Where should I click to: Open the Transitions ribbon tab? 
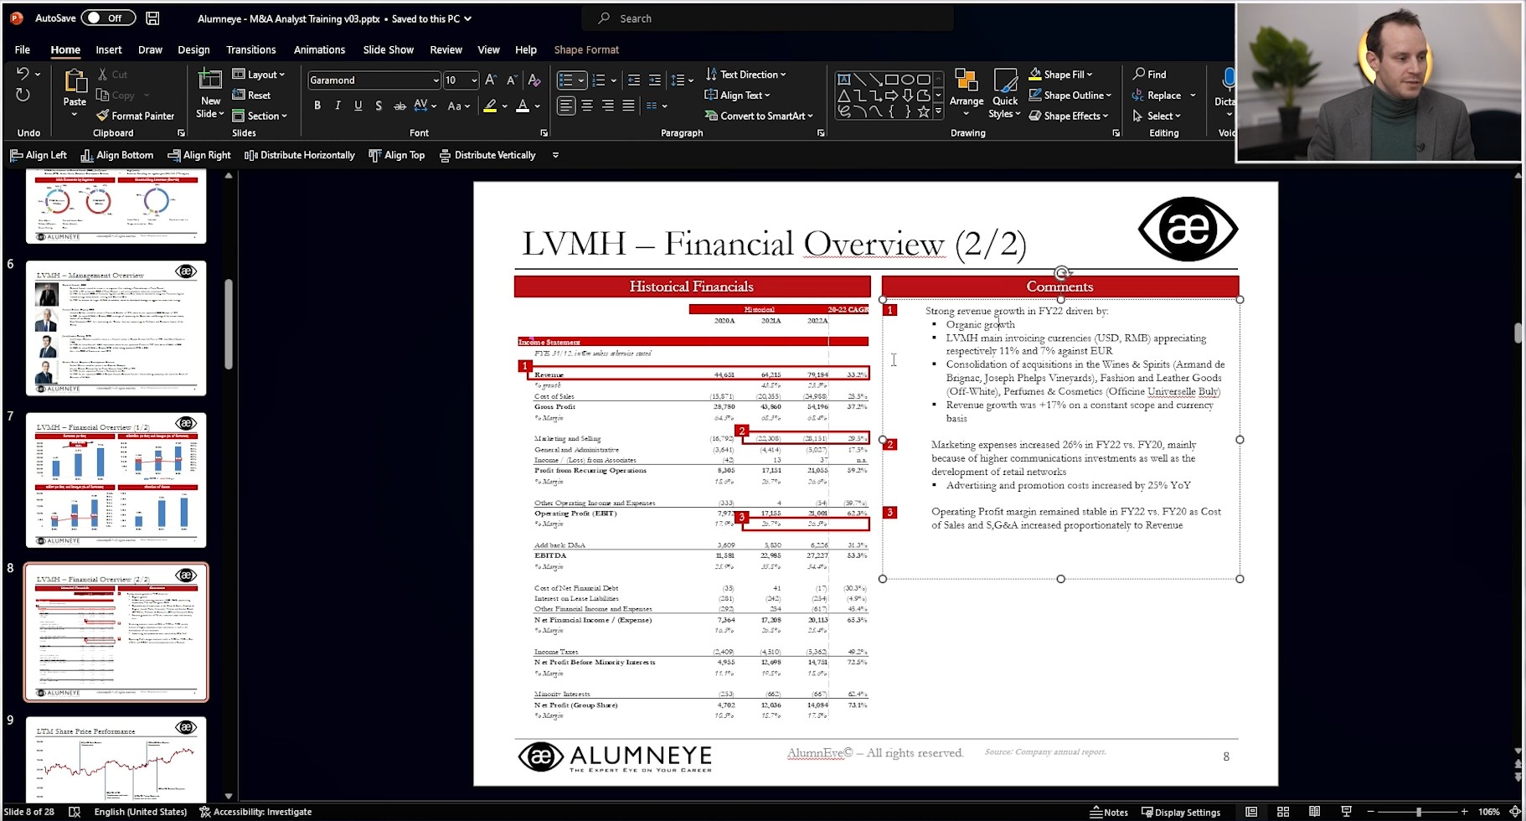(250, 49)
